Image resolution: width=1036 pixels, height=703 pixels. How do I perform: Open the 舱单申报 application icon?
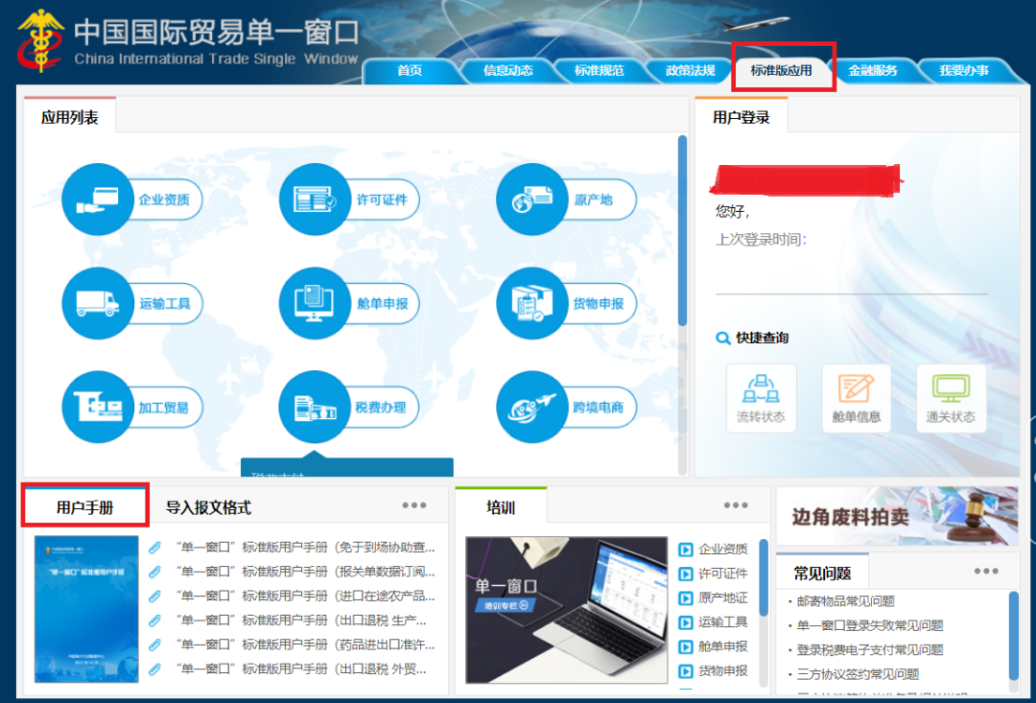point(316,303)
